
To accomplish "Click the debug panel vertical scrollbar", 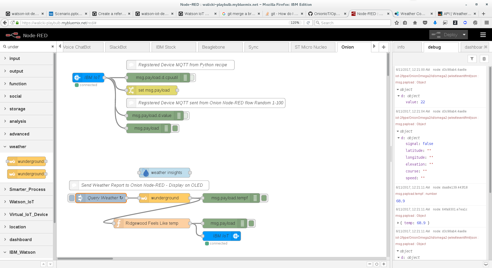I will click(x=490, y=129).
